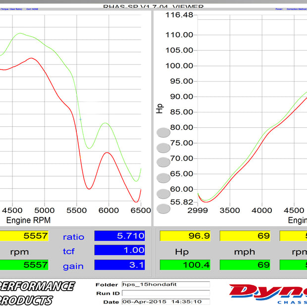Screen dimensions: 307x307
Task: Click the 'mph' readout label
Action: (245, 252)
